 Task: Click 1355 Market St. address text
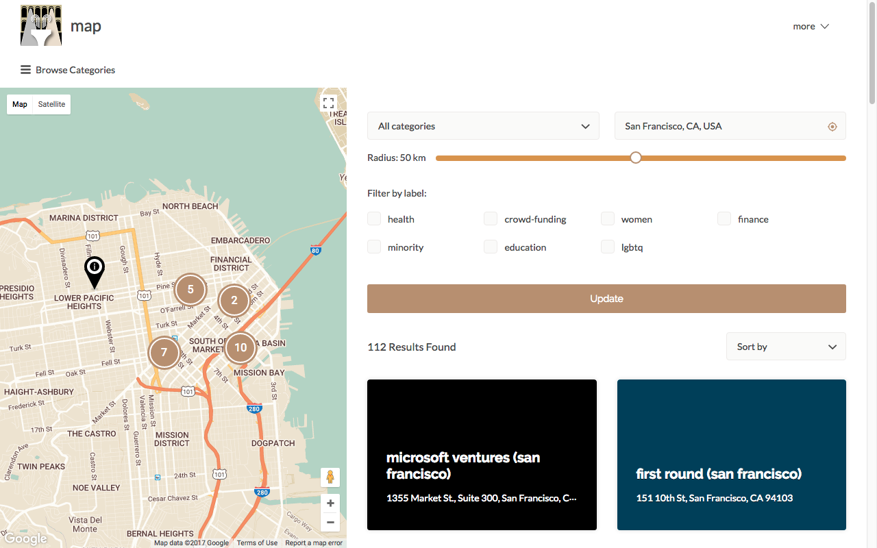[482, 498]
